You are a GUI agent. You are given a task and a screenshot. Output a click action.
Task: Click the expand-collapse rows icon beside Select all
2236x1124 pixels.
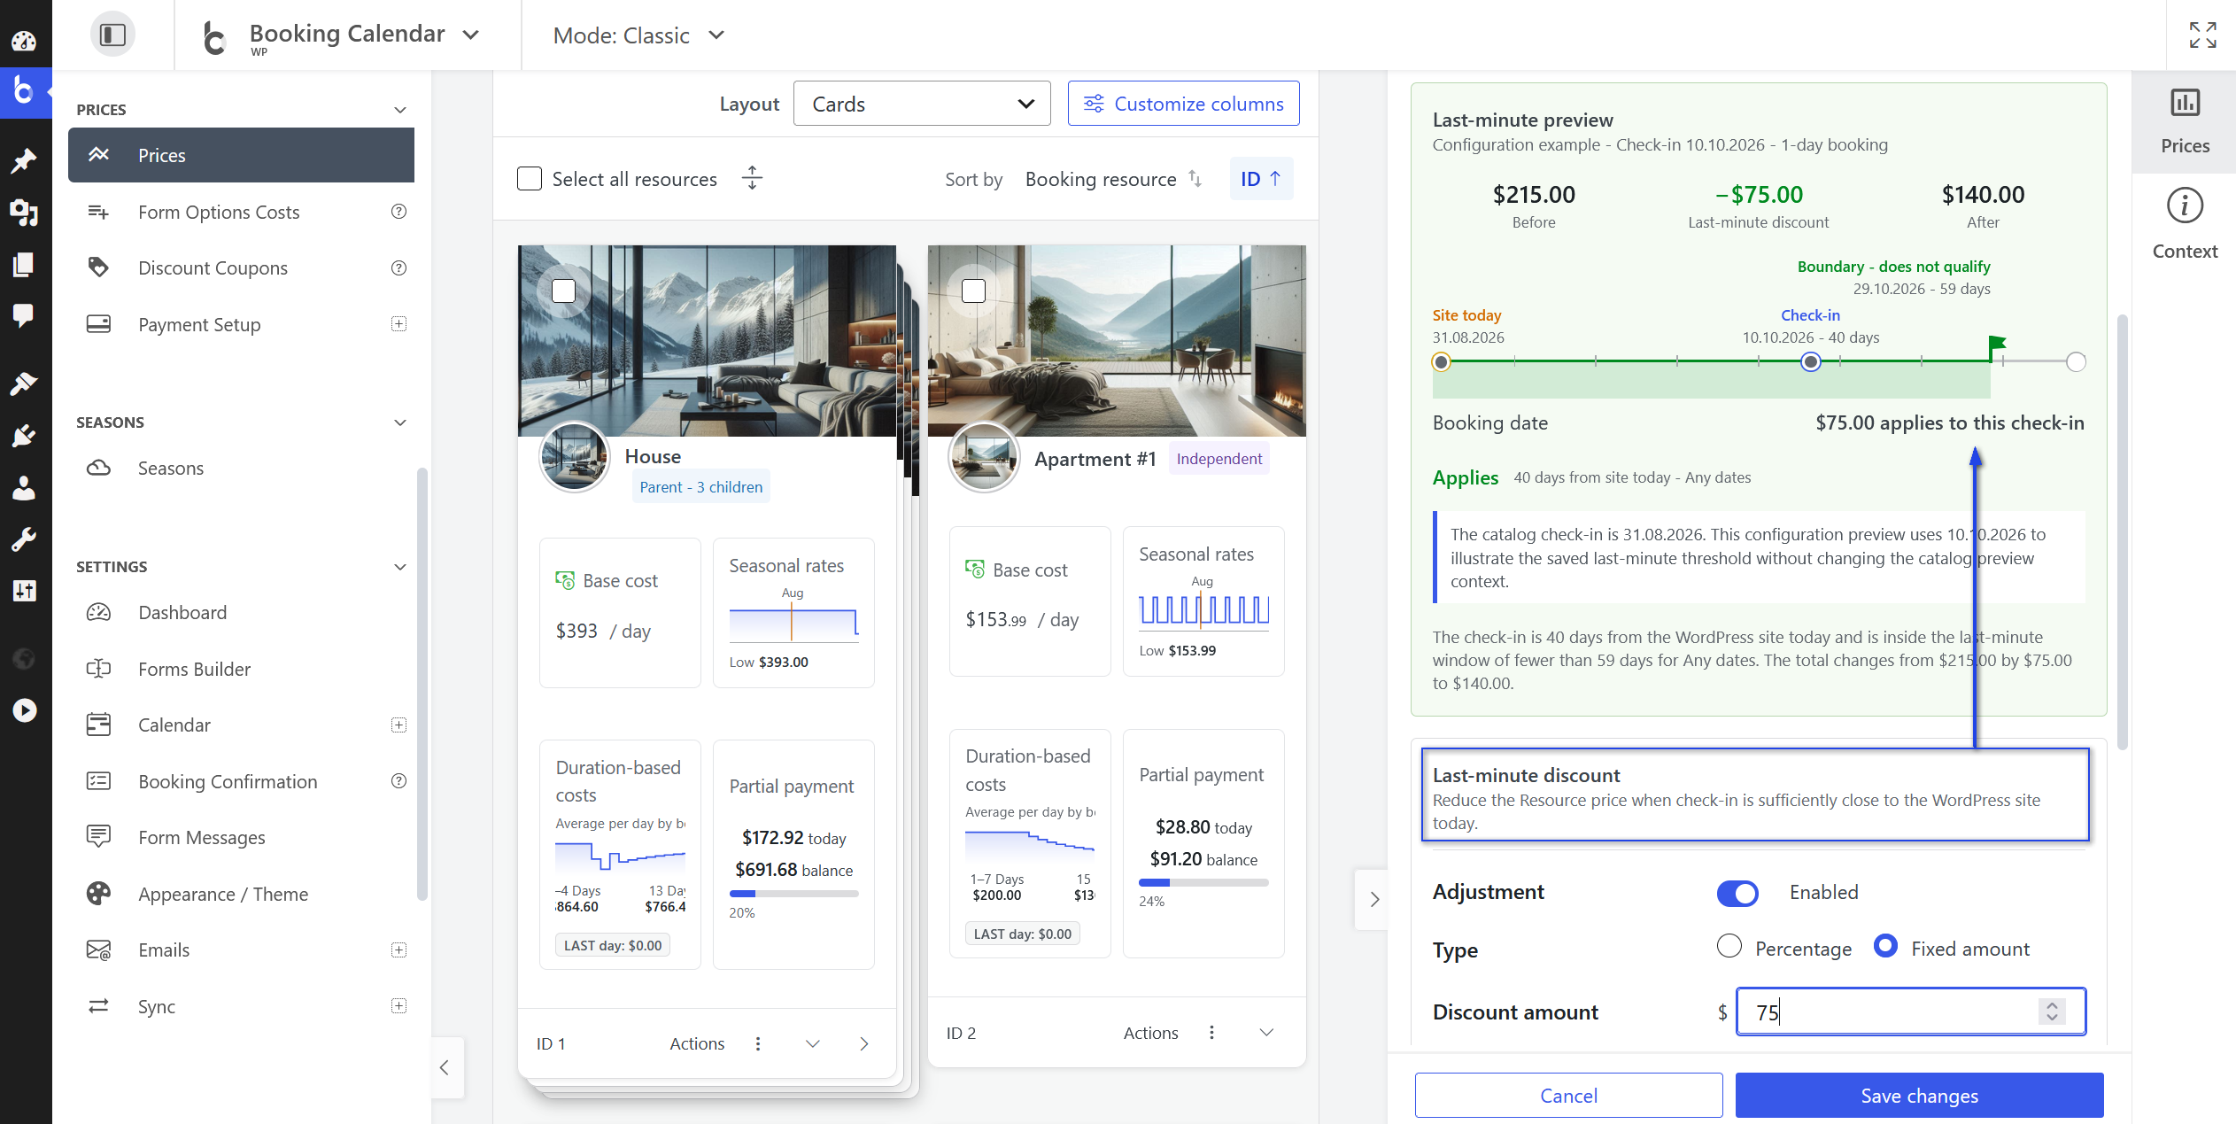(x=752, y=178)
